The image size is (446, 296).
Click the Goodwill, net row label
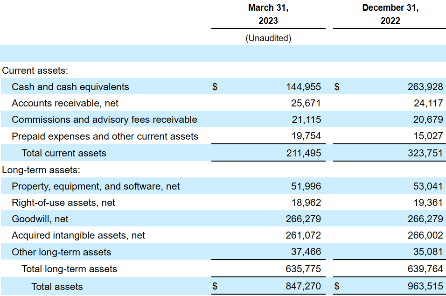click(40, 219)
